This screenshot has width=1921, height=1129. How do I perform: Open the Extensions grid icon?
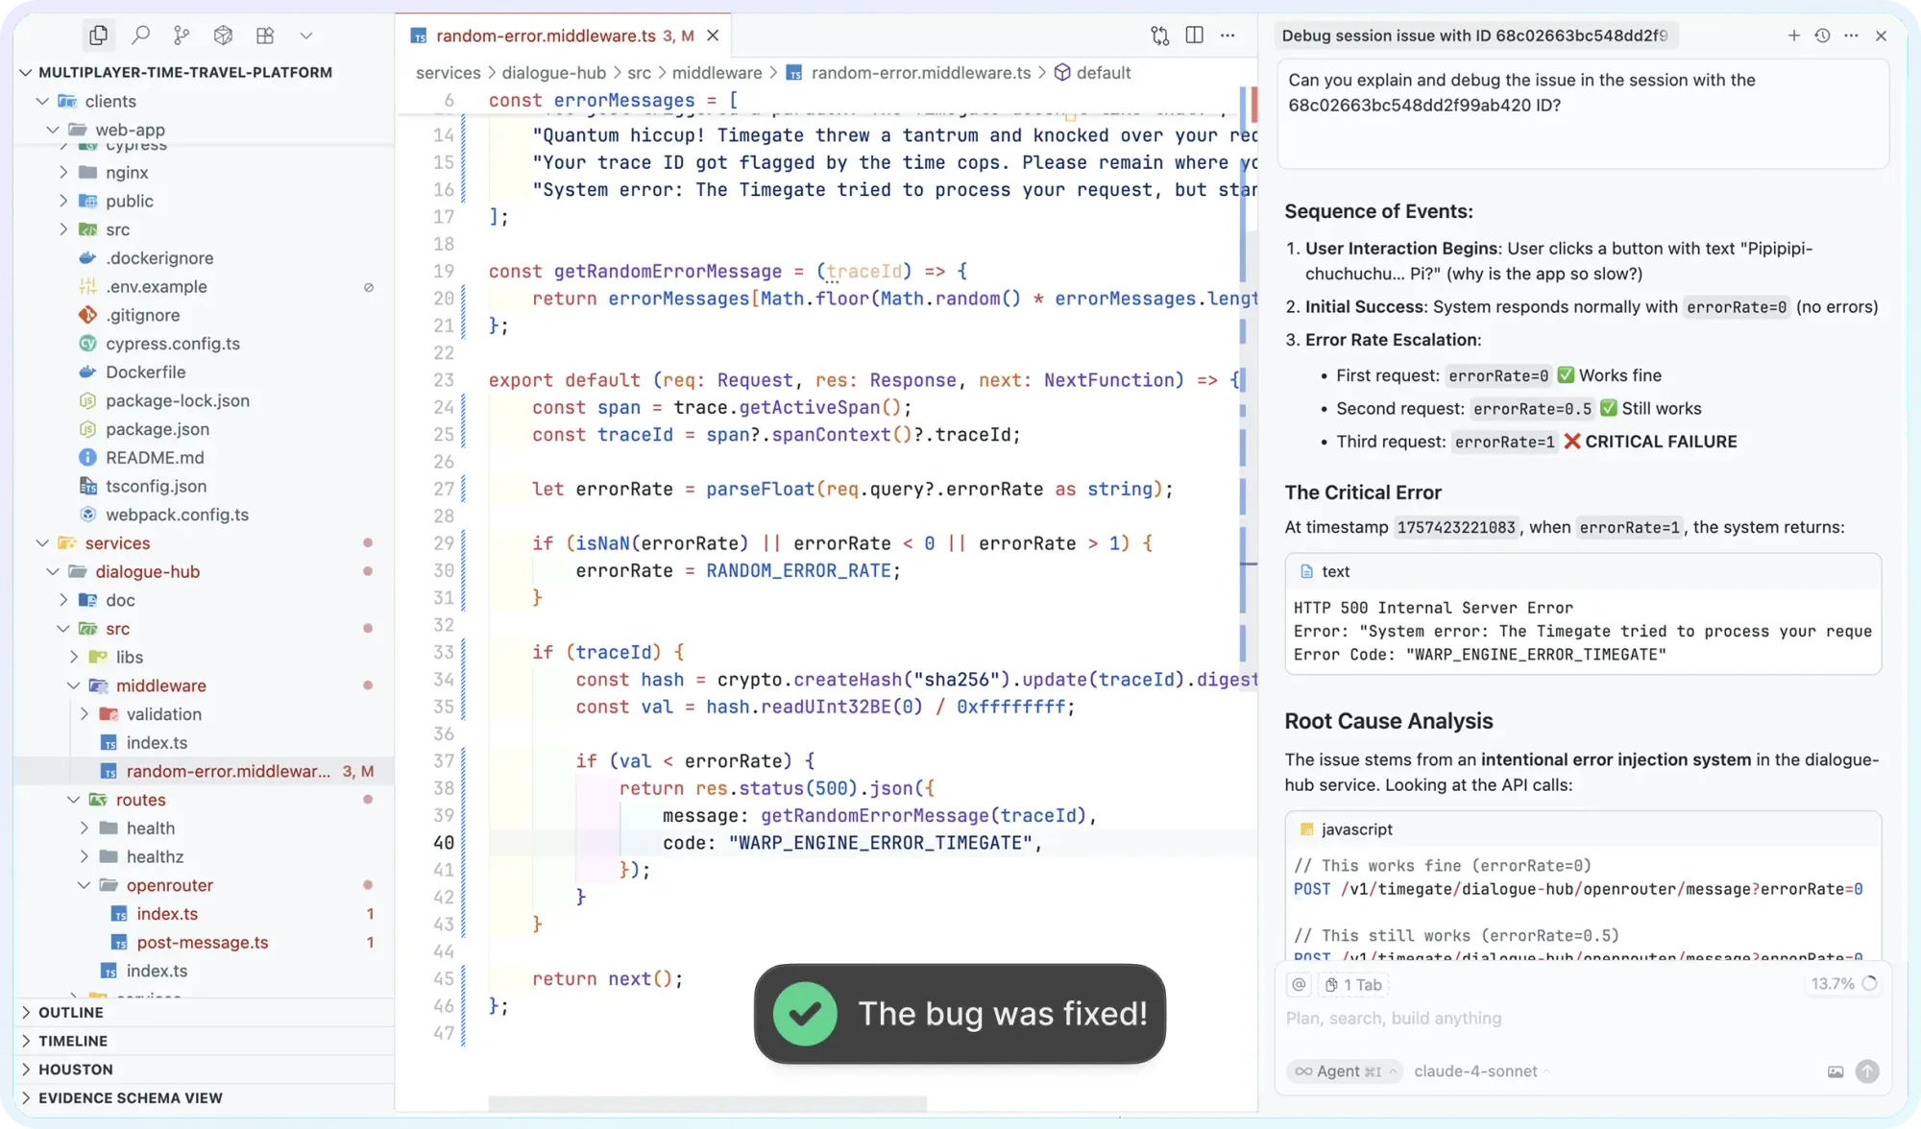(x=265, y=36)
